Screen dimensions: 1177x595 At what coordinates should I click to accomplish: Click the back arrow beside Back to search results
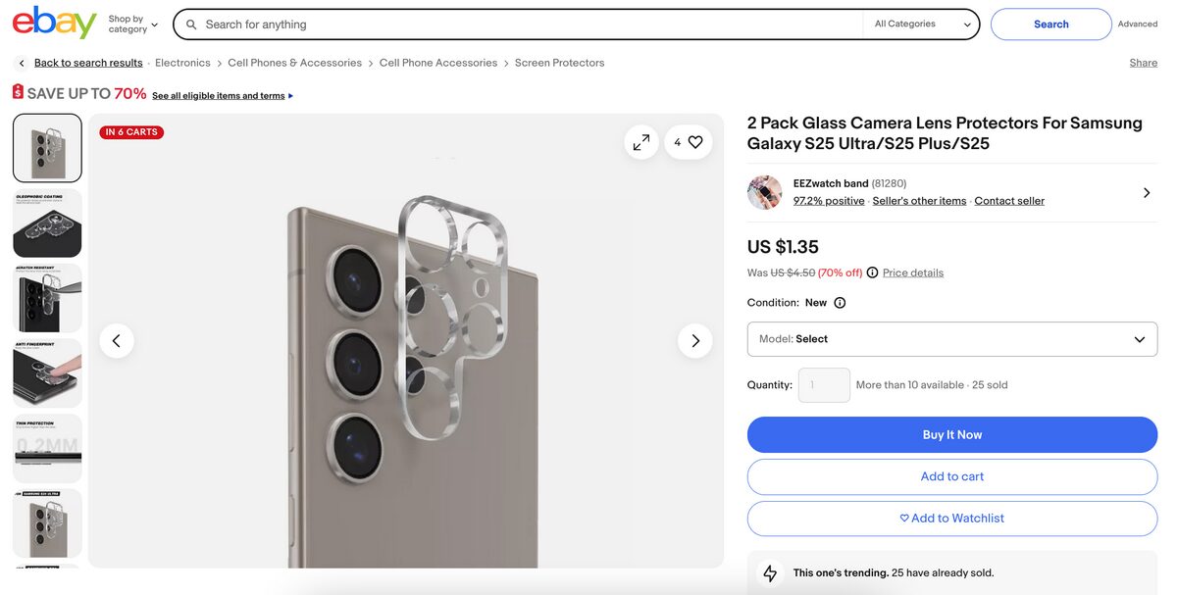(21, 62)
